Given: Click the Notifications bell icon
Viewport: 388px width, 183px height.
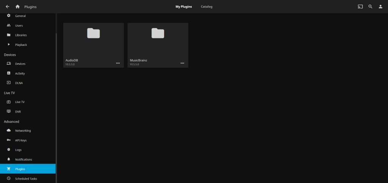Looking at the screenshot, I should point(9,159).
